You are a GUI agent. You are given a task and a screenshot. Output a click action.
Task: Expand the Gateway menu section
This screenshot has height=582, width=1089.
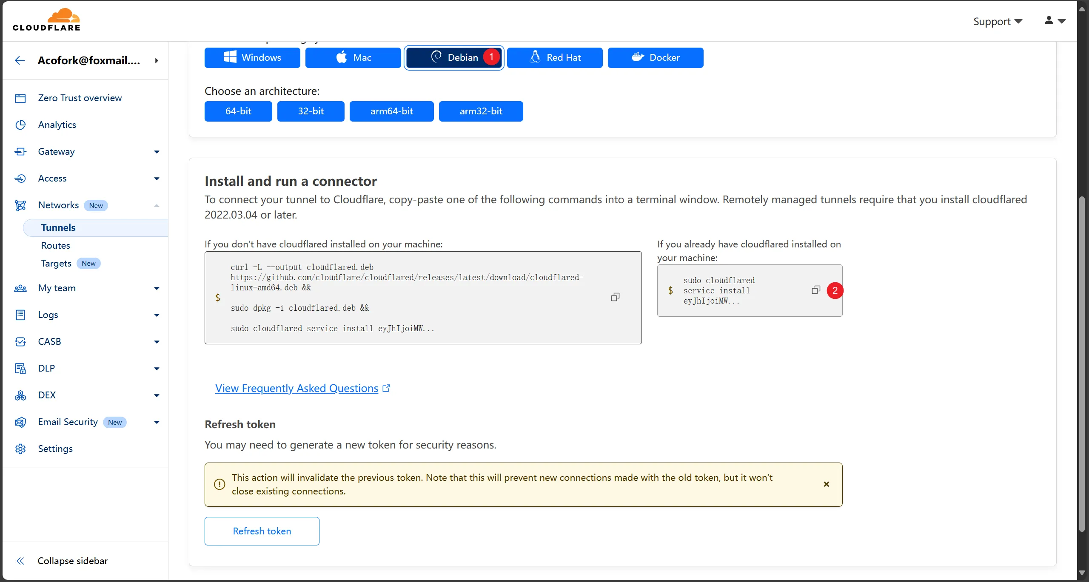click(x=157, y=152)
